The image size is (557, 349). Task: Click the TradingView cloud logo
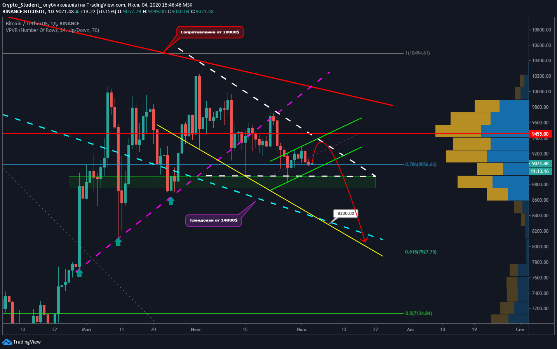(7, 342)
